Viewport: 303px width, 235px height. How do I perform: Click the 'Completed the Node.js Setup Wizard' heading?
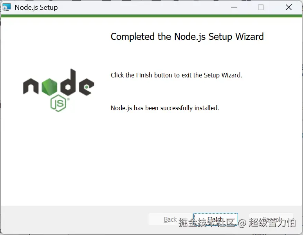tap(187, 37)
